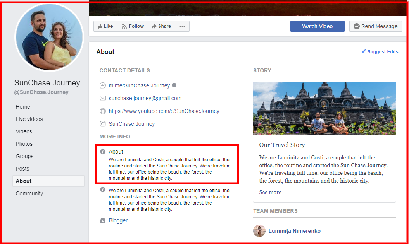Click the @SunChase.Journey username
409x244 pixels.
pyautogui.click(x=41, y=92)
